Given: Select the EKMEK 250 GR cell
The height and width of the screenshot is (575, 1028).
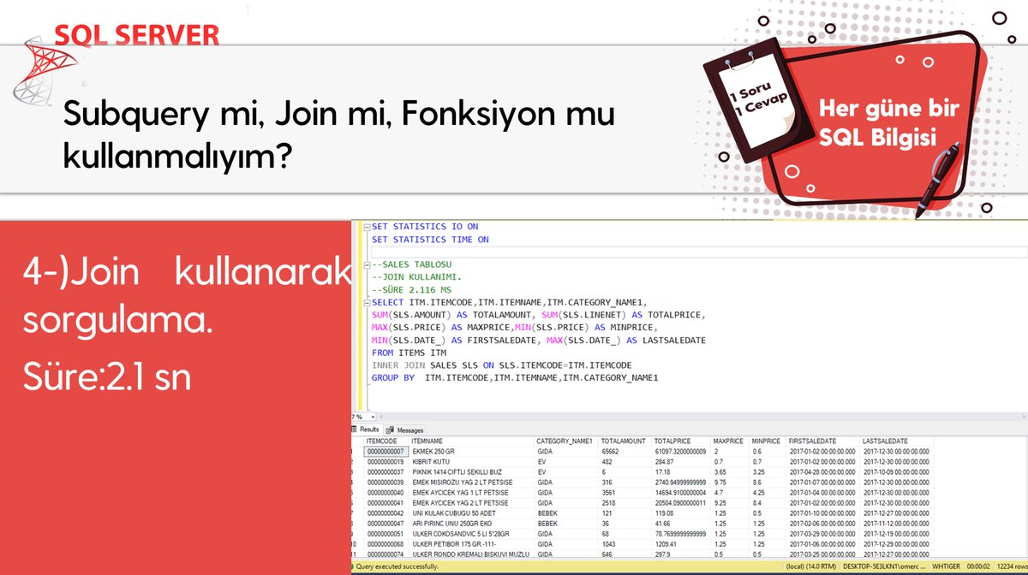Looking at the screenshot, I should pyautogui.click(x=471, y=451).
